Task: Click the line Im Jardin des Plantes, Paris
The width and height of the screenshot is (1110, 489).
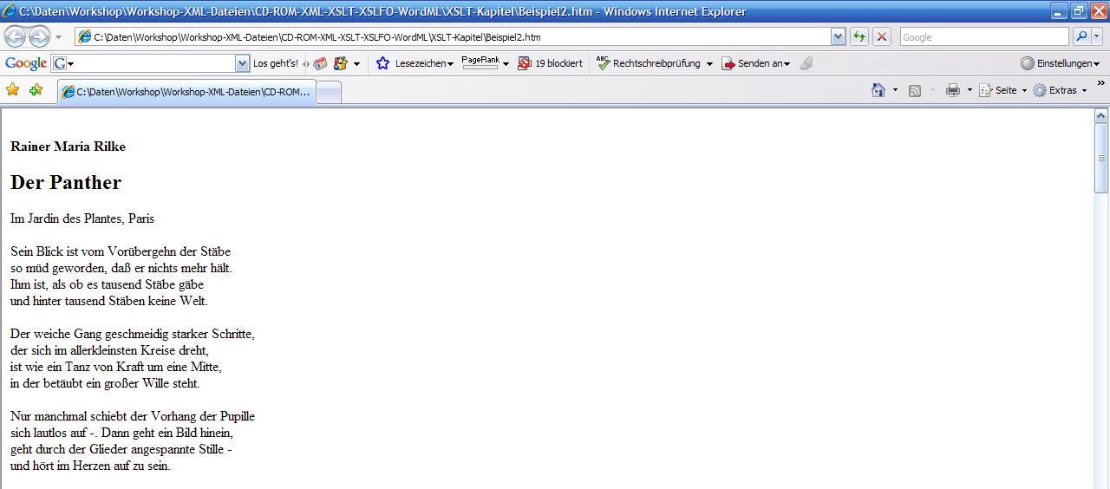Action: pyautogui.click(x=82, y=218)
